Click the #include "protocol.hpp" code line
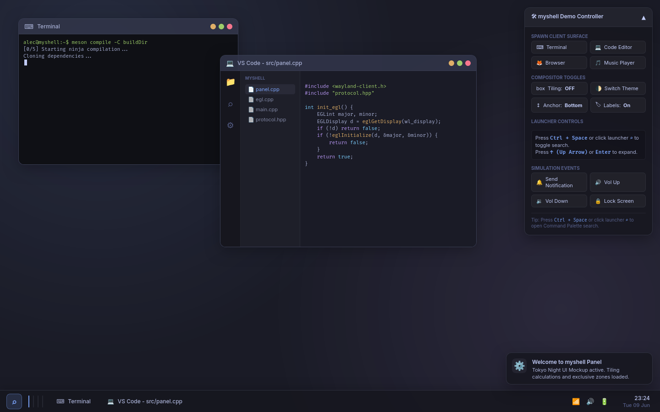This screenshot has height=412, width=660. [x=340, y=93]
